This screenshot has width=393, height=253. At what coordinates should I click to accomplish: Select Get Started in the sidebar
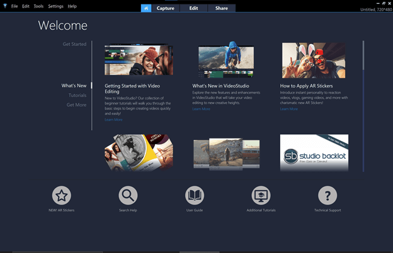[x=74, y=44]
